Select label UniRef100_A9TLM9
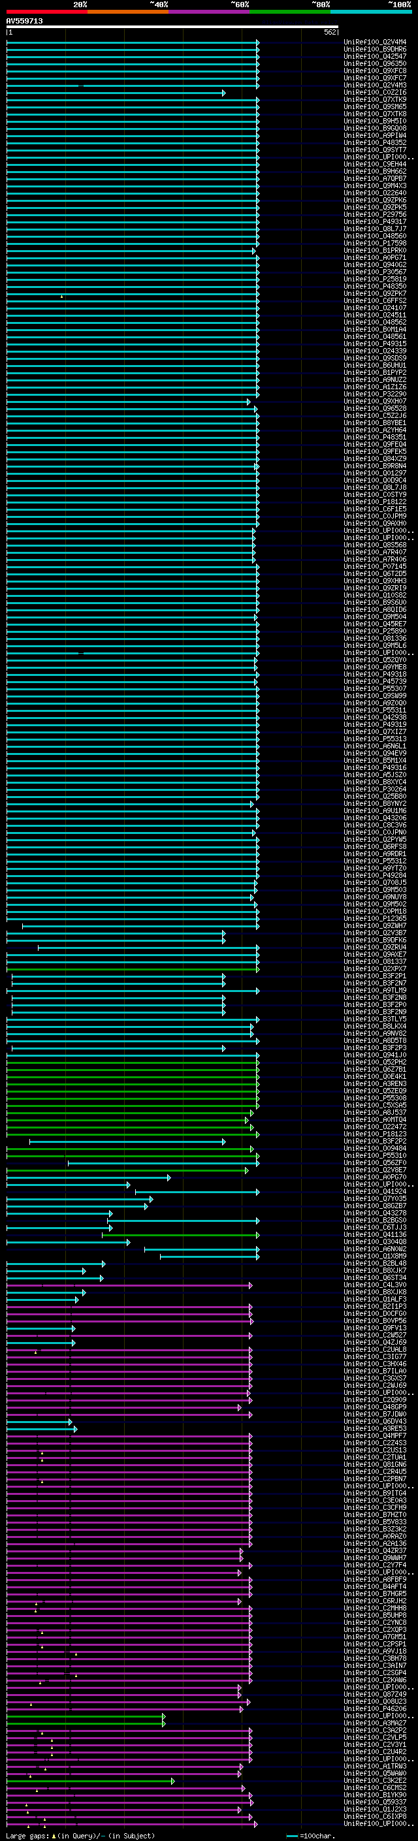Image resolution: width=418 pixels, height=1841 pixels. pyautogui.click(x=375, y=991)
